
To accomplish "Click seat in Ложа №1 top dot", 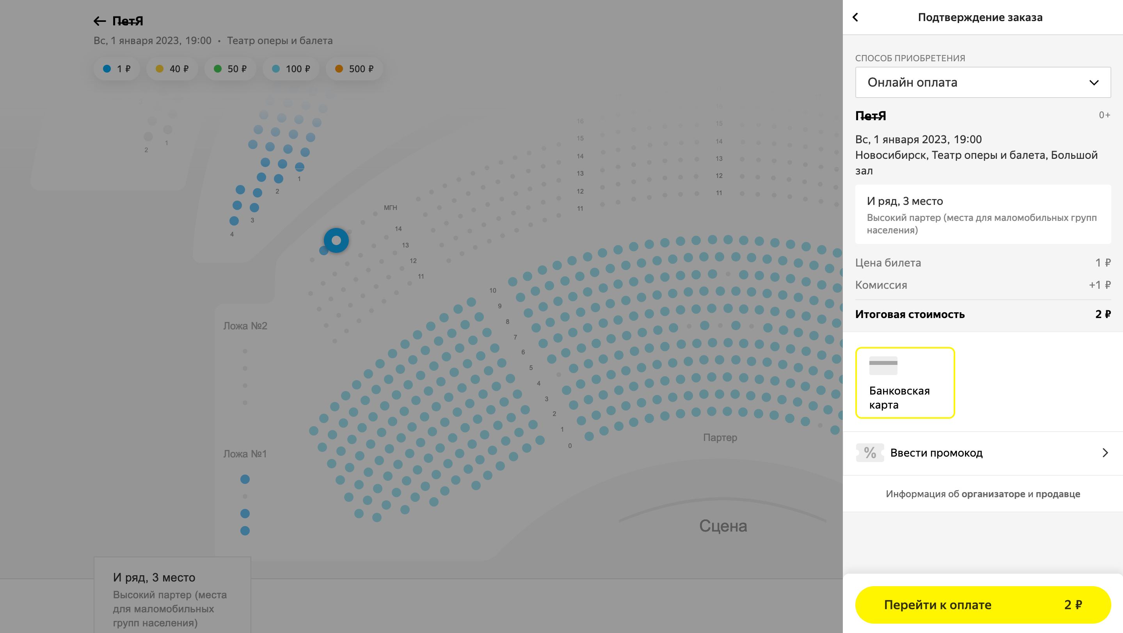I will click(245, 479).
